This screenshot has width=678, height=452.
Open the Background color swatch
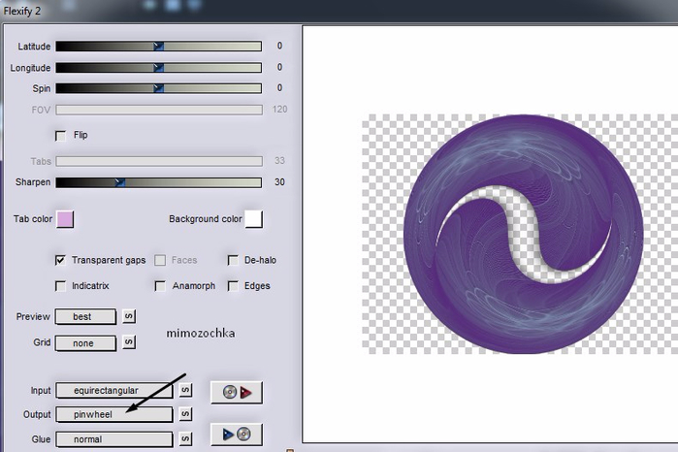[254, 219]
